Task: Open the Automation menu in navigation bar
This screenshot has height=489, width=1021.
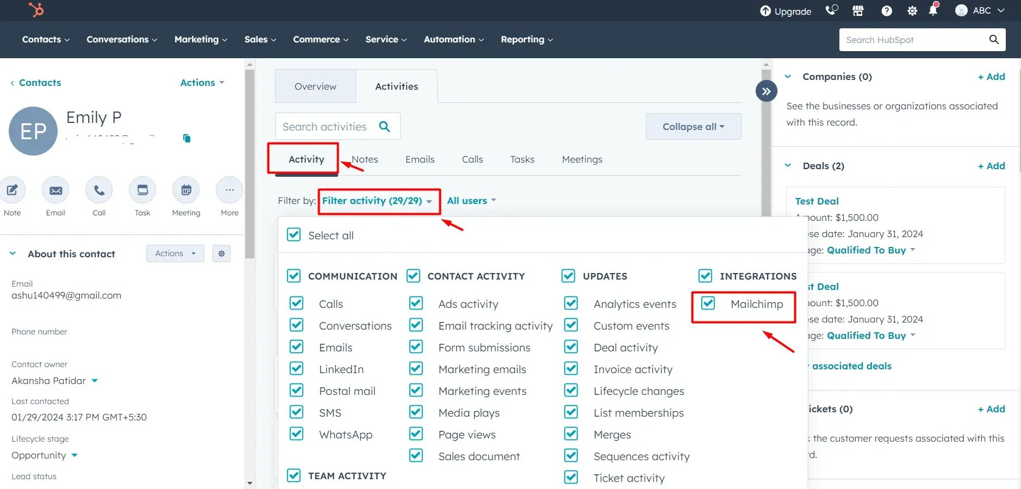Action: pyautogui.click(x=453, y=39)
